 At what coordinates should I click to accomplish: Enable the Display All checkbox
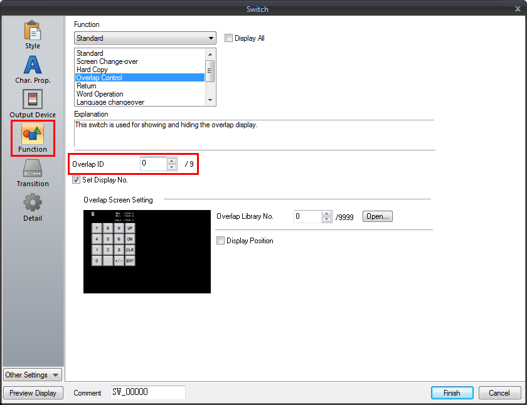[x=229, y=38]
